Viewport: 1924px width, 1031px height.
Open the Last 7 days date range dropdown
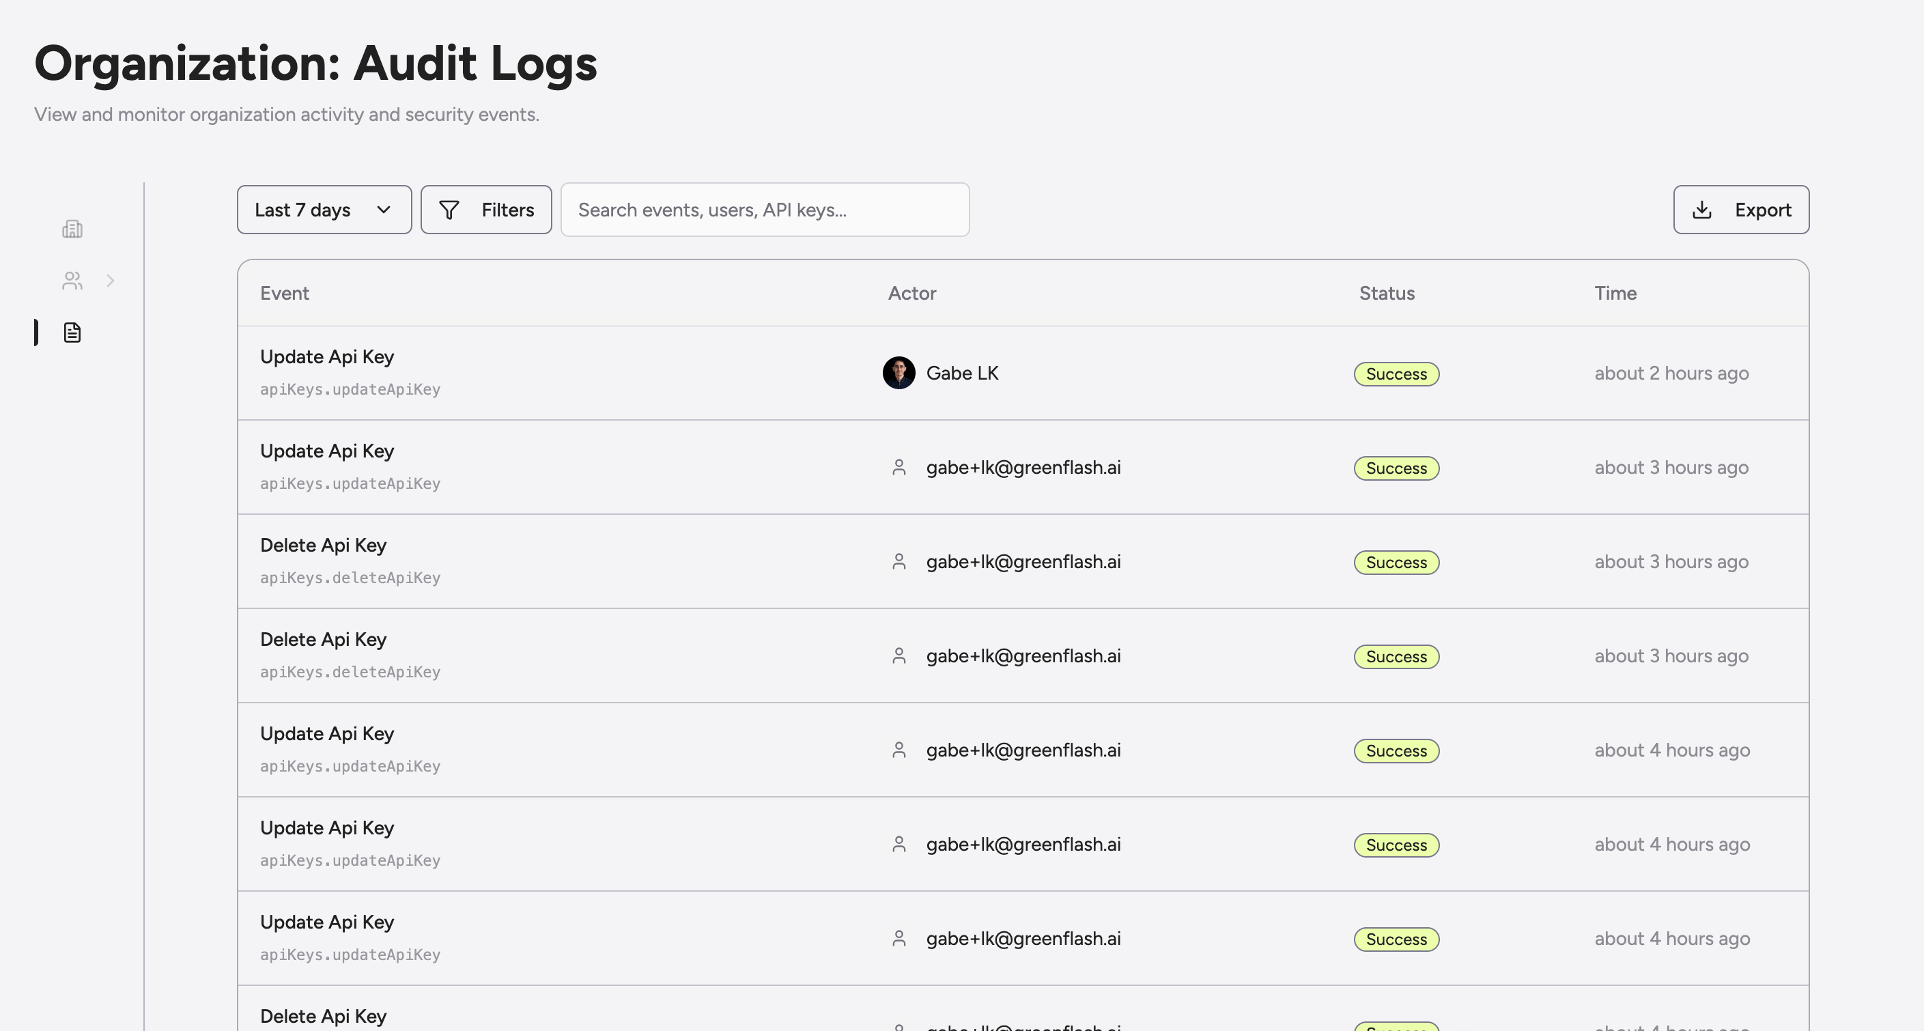(324, 210)
